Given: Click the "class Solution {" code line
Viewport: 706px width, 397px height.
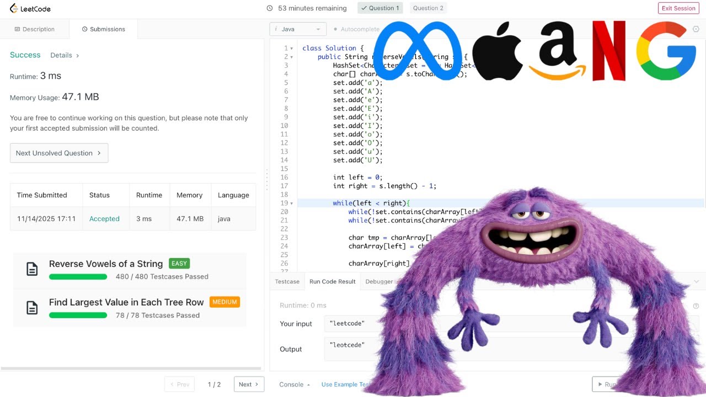Looking at the screenshot, I should [333, 49].
